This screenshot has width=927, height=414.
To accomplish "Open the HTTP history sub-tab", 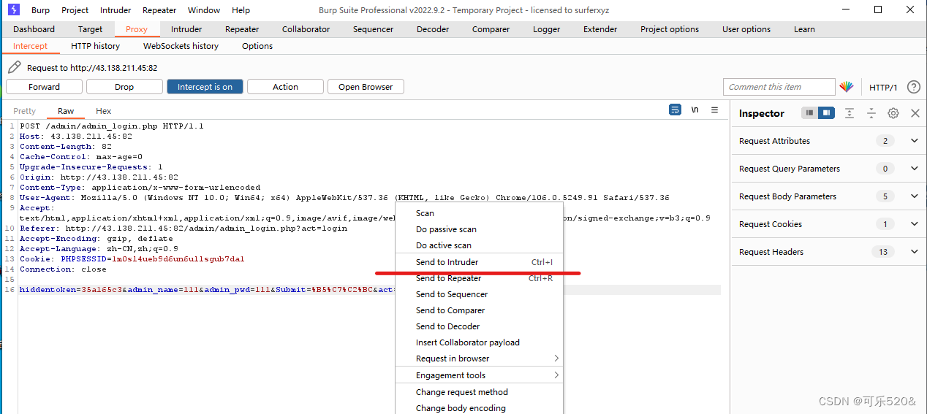I will pyautogui.click(x=95, y=46).
